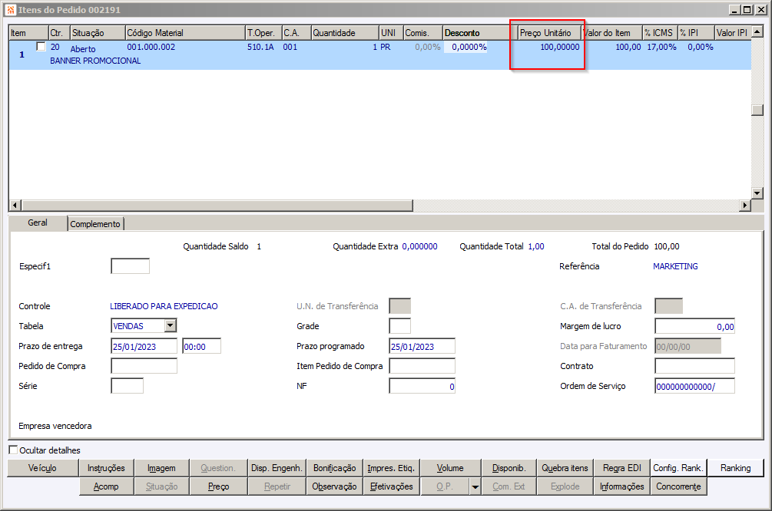Click the Veículo button
The image size is (772, 511).
[x=43, y=468]
